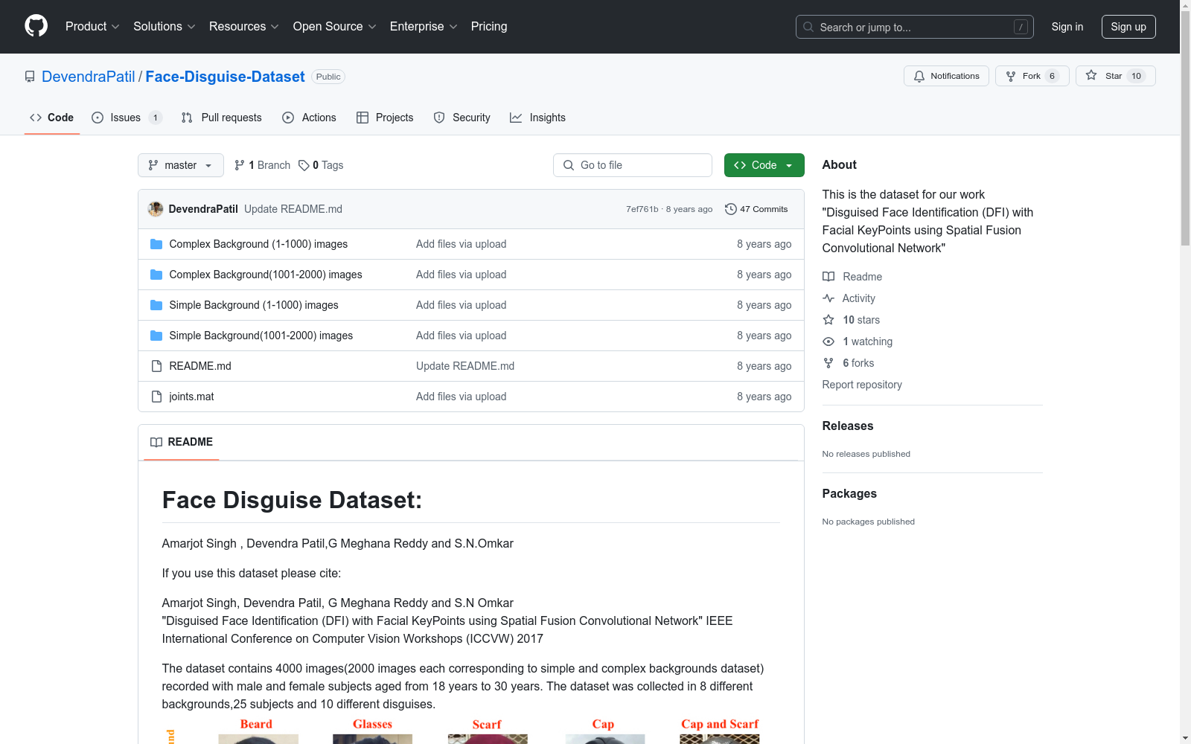Click the Insights graph icon

click(x=516, y=118)
